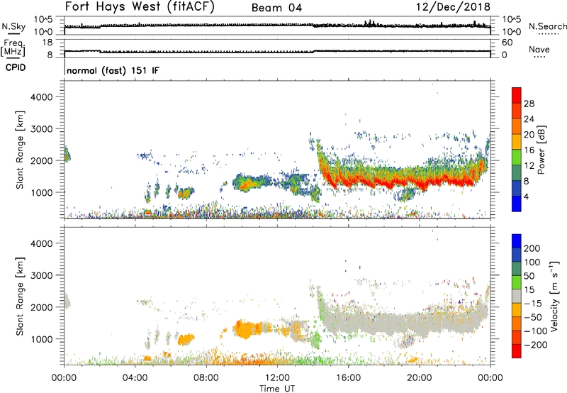The image size is (567, 393).
Task: Click the '28' power colorbar label
Action: click(529, 104)
